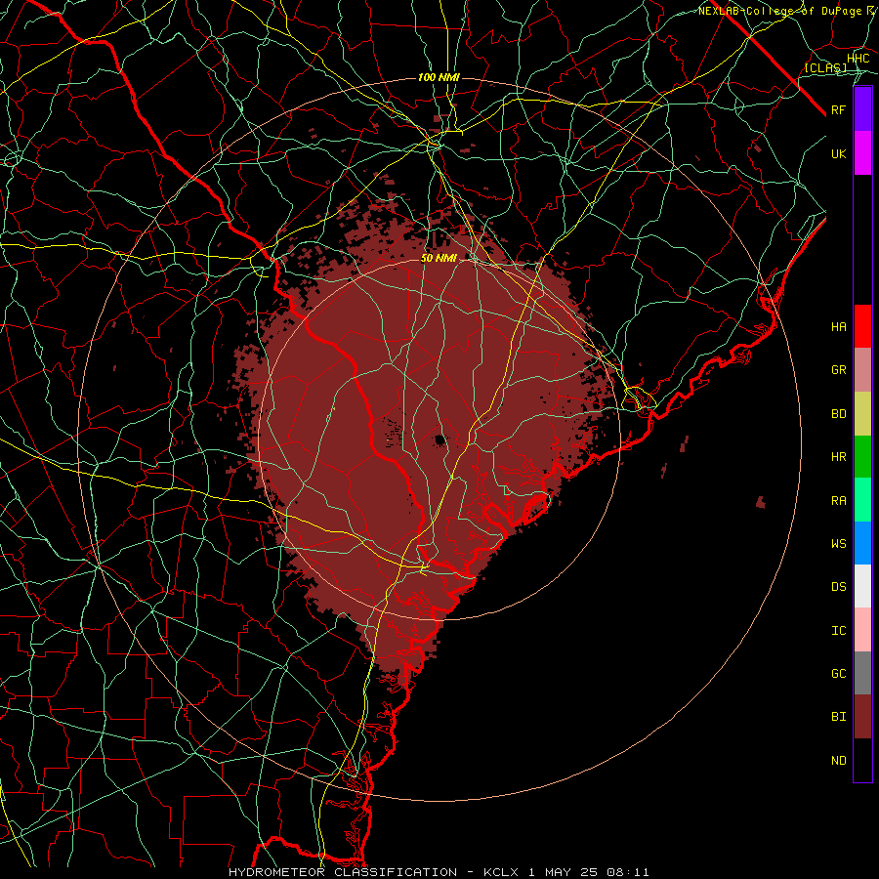879x879 pixels.
Task: Click the UK magenta legend swatch
Action: [862, 153]
